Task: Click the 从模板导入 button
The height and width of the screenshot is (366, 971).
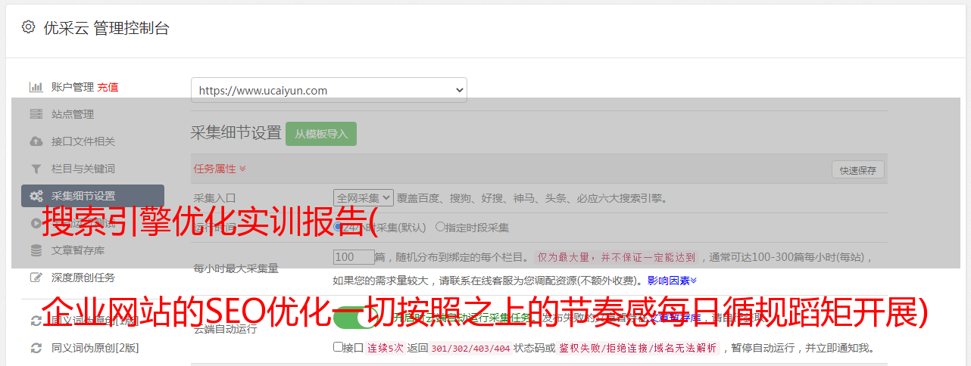Action: point(321,134)
